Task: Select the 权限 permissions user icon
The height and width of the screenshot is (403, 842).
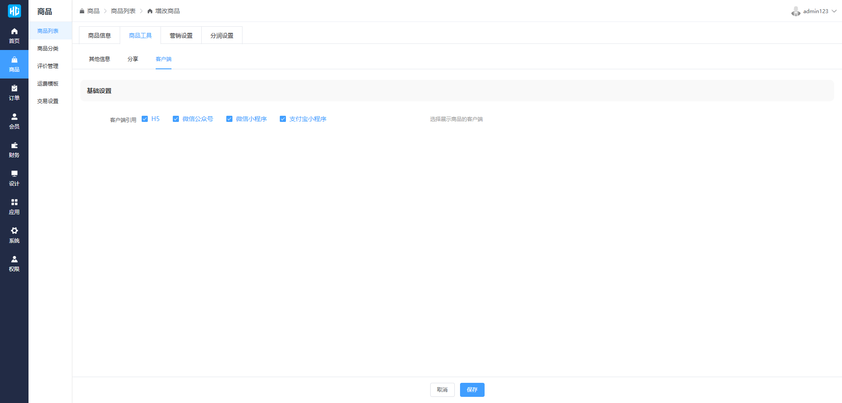Action: [14, 260]
